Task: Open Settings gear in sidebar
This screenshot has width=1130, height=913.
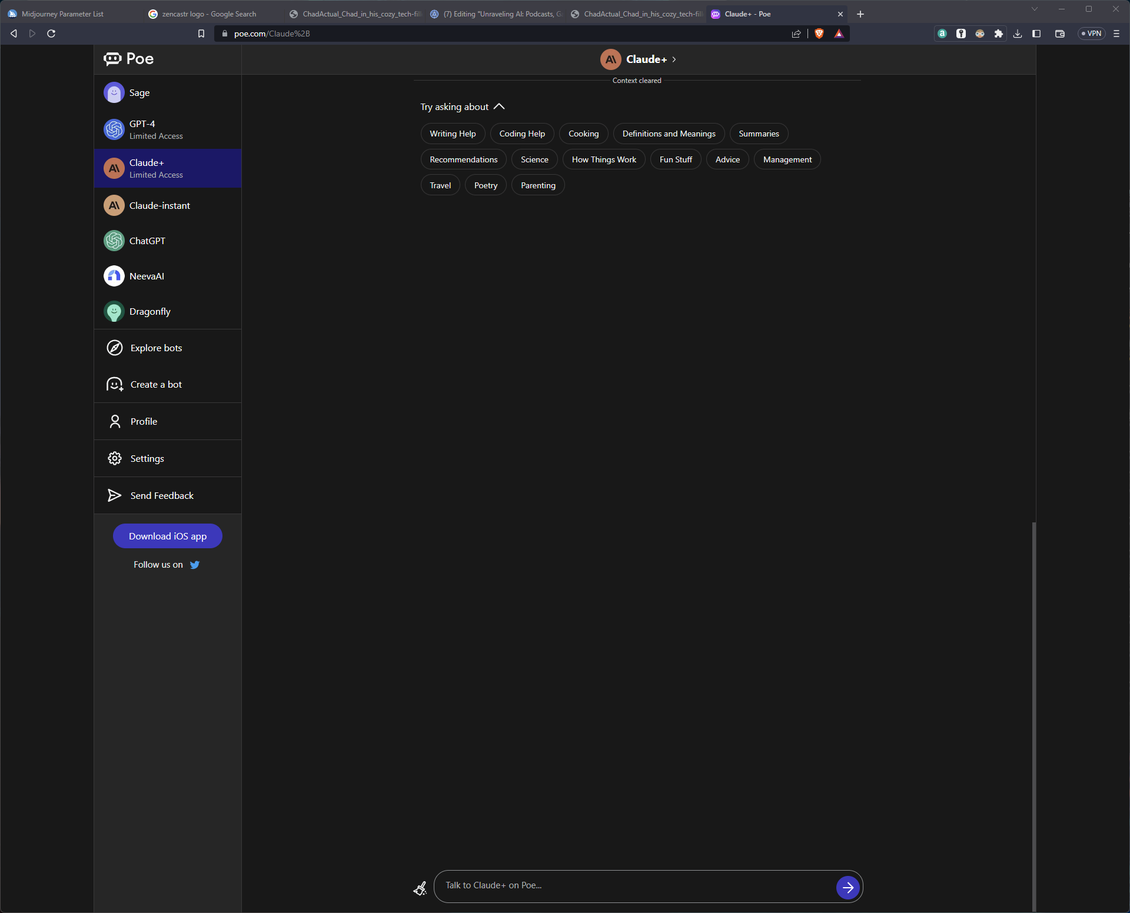Action: [x=115, y=458]
